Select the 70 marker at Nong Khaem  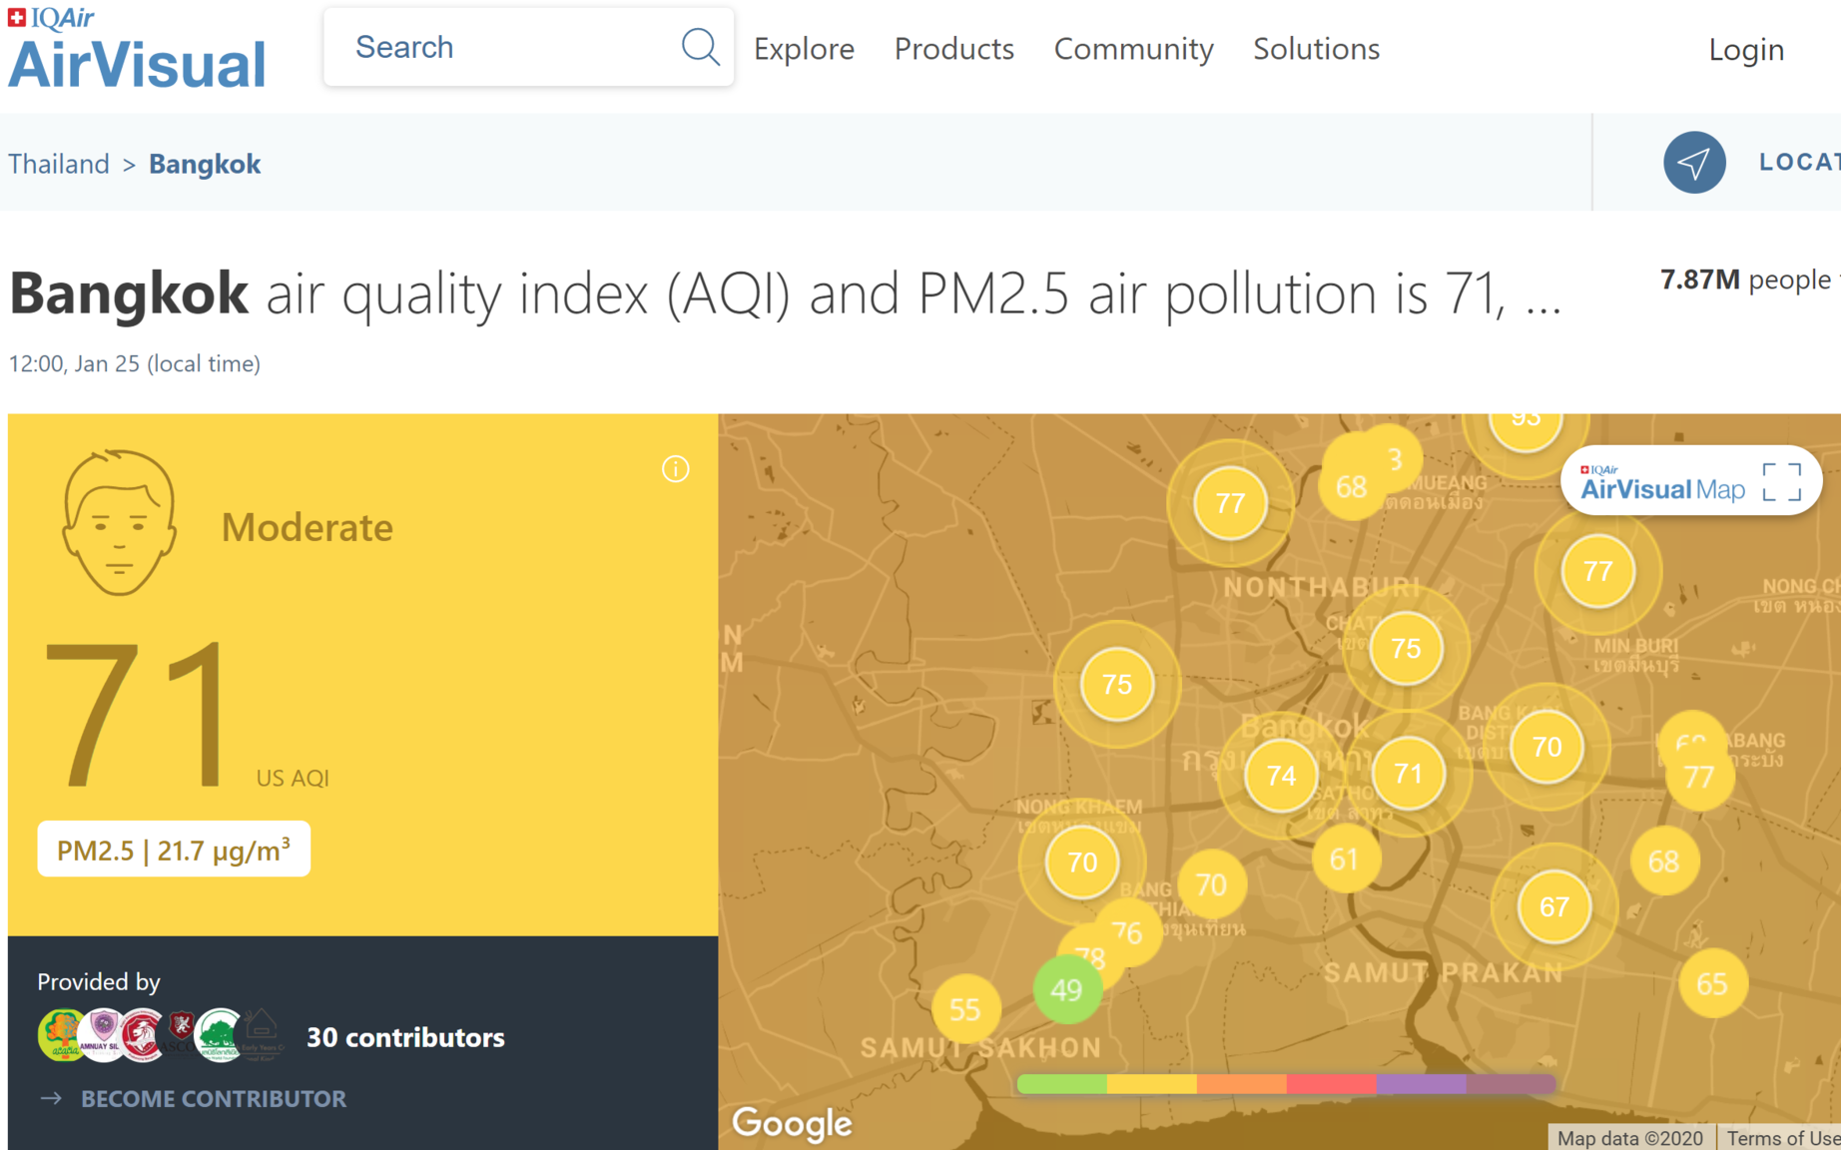[1082, 862]
